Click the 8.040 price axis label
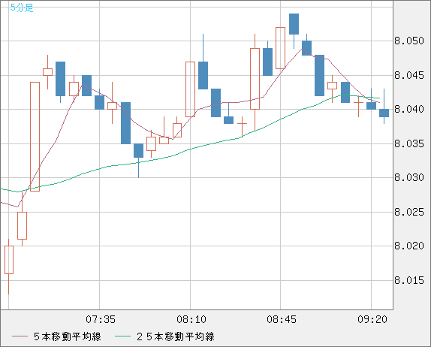The height and width of the screenshot is (347, 431). click(x=409, y=109)
